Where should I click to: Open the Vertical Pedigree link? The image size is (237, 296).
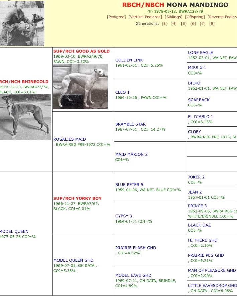tap(145, 17)
